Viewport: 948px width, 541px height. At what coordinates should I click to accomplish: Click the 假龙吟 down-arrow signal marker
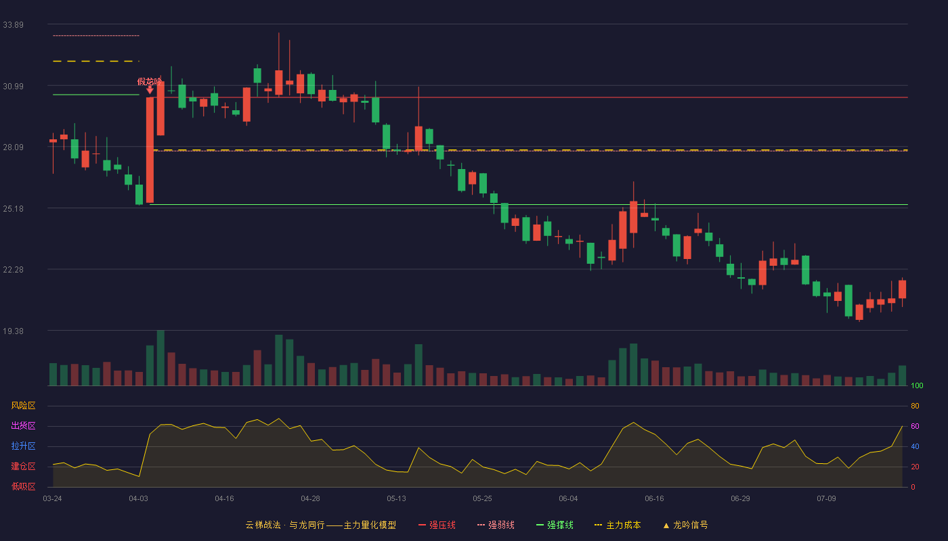pos(150,89)
